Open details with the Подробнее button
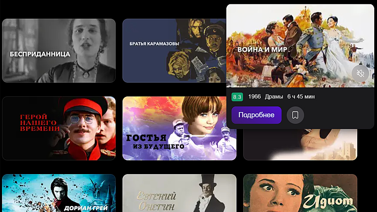This screenshot has height=212, width=377. 256,115
